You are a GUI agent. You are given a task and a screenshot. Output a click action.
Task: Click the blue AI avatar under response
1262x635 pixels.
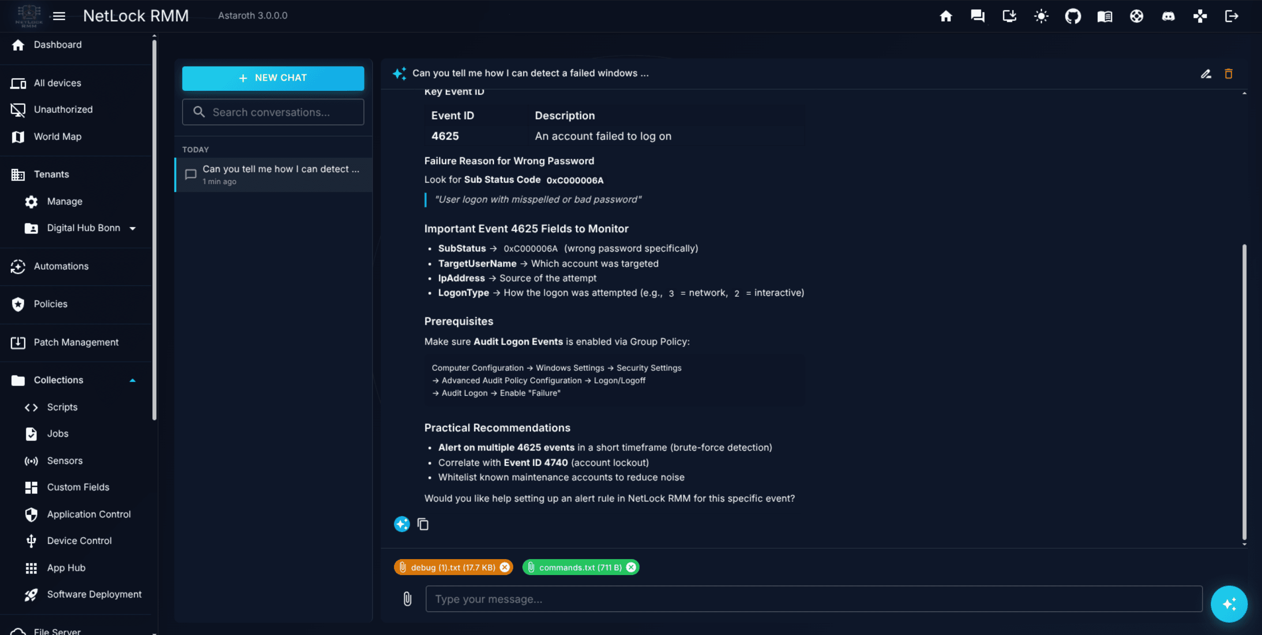pyautogui.click(x=402, y=524)
